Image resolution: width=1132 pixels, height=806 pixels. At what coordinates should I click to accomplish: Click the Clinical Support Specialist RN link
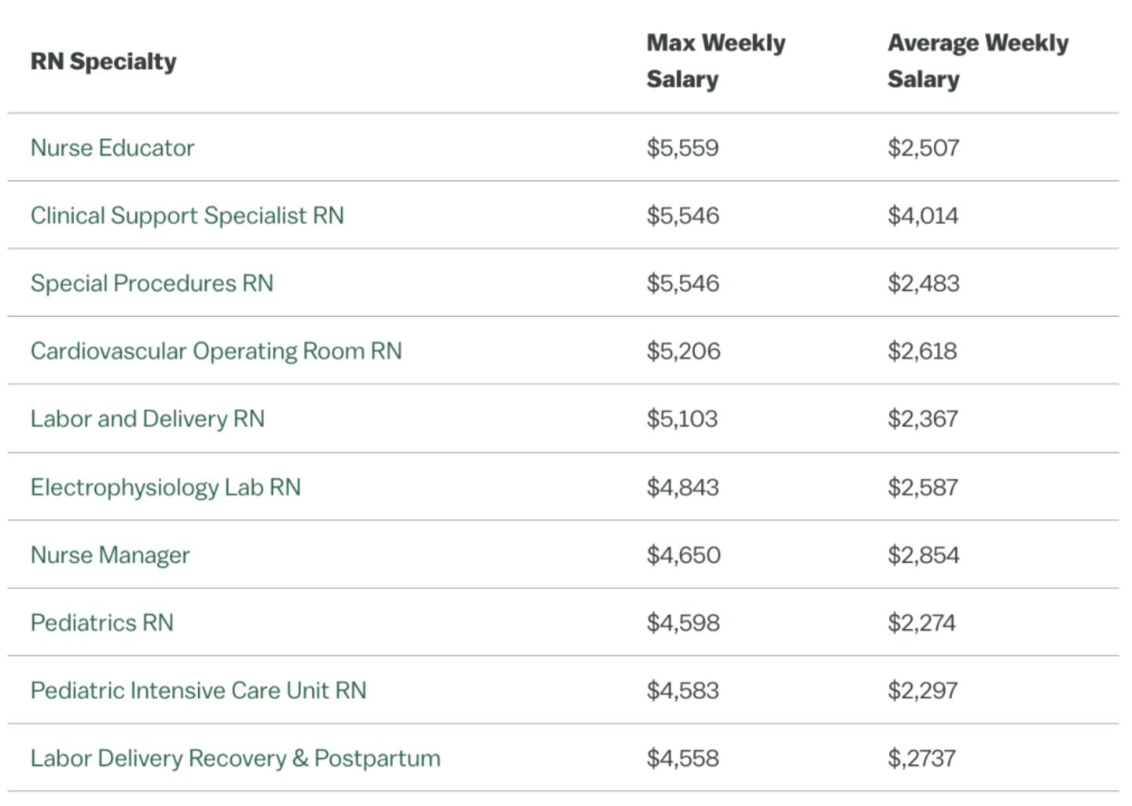coord(187,215)
